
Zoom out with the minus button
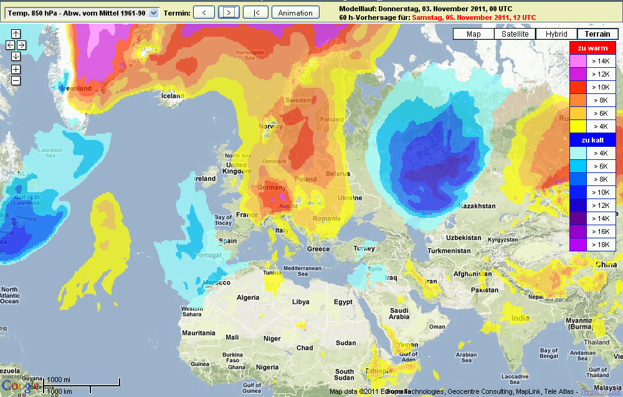(x=16, y=81)
